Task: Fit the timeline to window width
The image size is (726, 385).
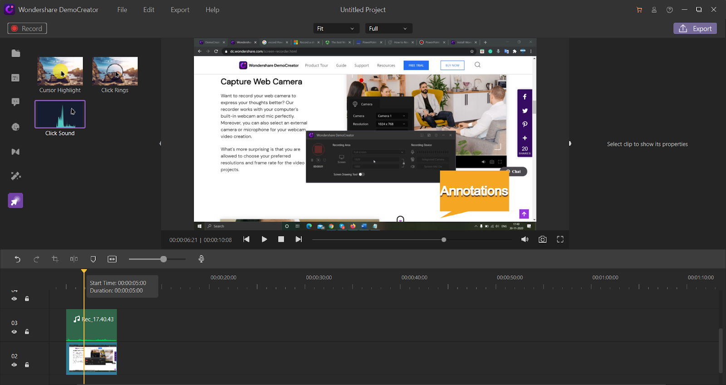Action: [x=112, y=259]
